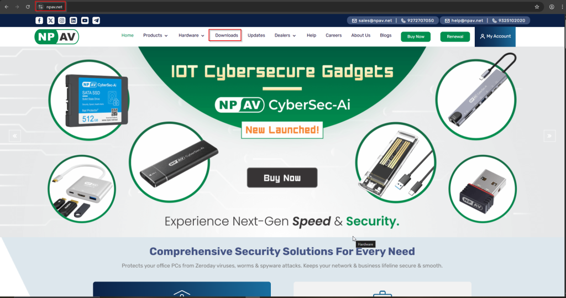Open the Instagram social icon
The image size is (566, 298).
point(62,20)
